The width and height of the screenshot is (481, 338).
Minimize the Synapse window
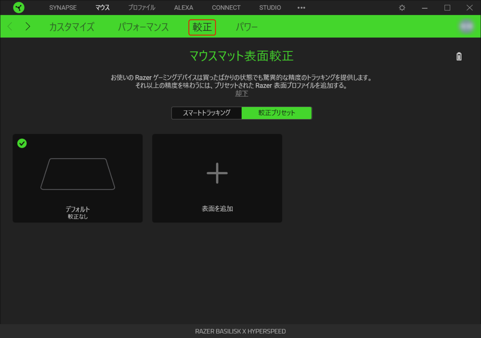point(425,8)
